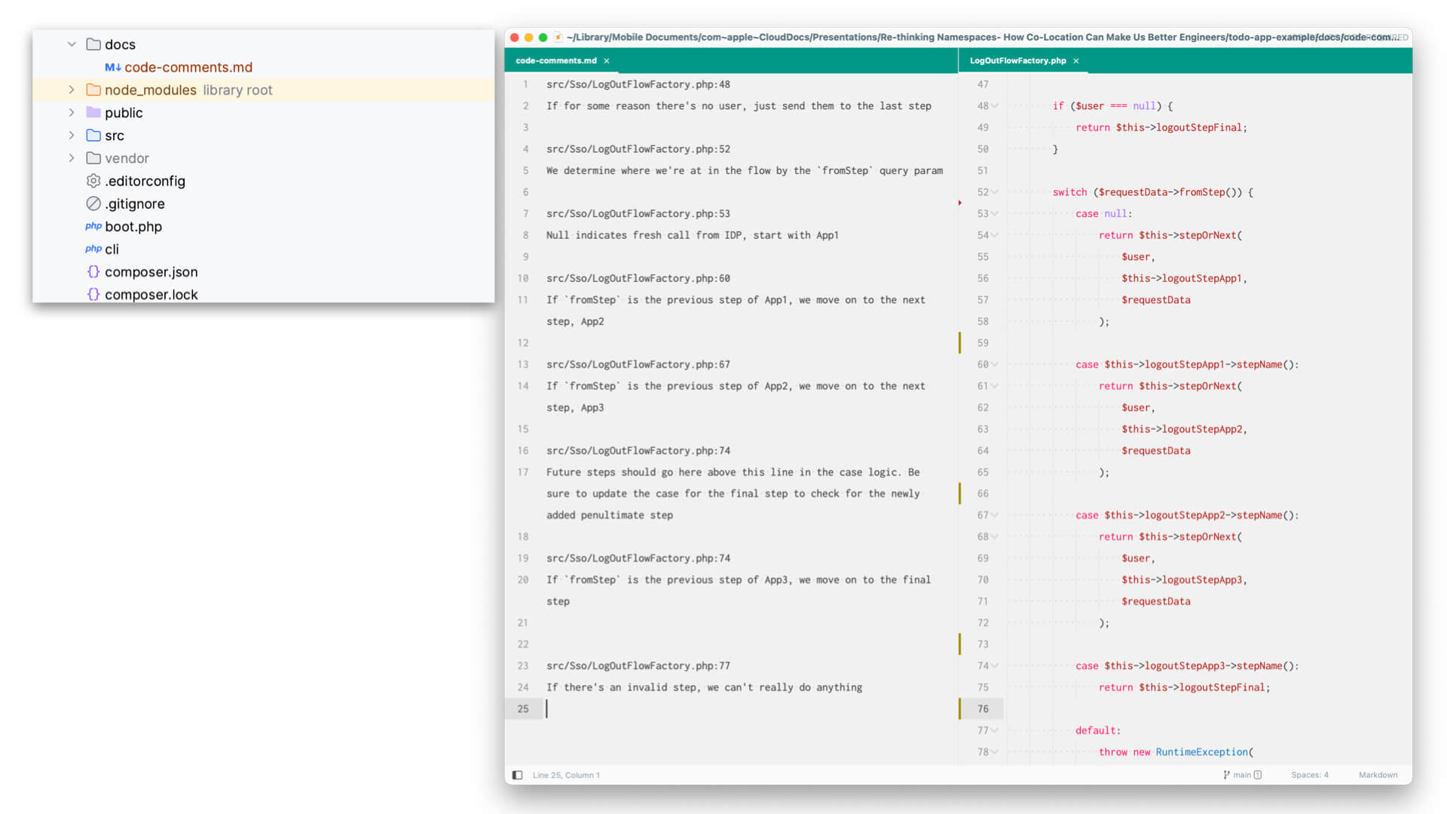This screenshot has width=1447, height=814.
Task: Click line number 25 in left gutter
Action: pos(523,708)
